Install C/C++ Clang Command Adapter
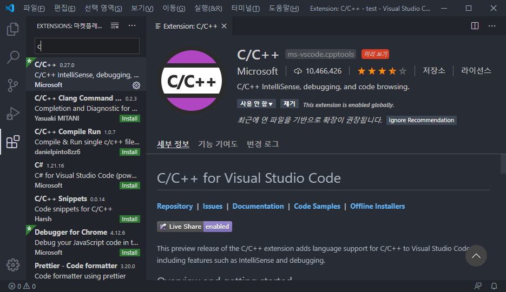This screenshot has width=506, height=292. (129, 118)
